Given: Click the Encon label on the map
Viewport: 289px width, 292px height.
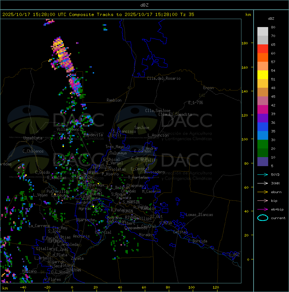Looking at the screenshot, I should point(208,88).
